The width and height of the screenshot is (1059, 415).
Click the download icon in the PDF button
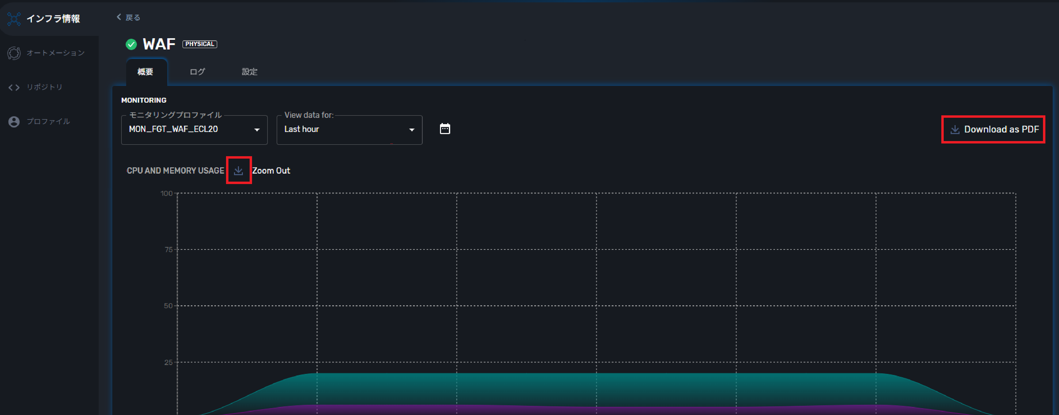(955, 130)
